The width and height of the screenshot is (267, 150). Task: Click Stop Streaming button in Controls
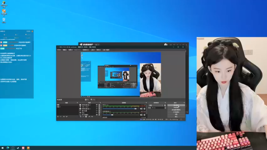pyautogui.click(x=176, y=105)
